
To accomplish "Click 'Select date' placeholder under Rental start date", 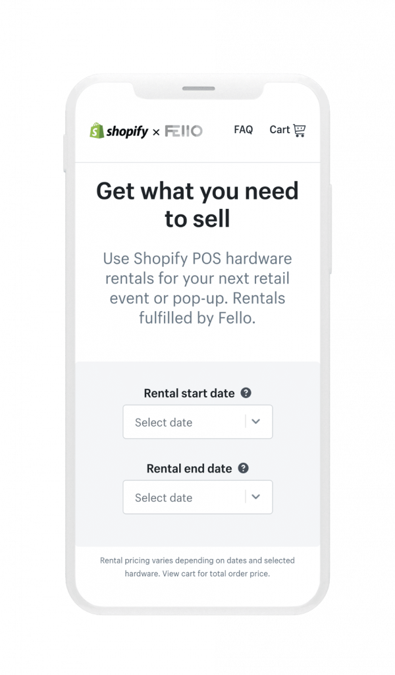I will [164, 423].
